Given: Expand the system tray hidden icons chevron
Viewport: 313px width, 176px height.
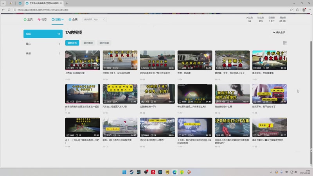Looking at the screenshot, I should pos(270,172).
